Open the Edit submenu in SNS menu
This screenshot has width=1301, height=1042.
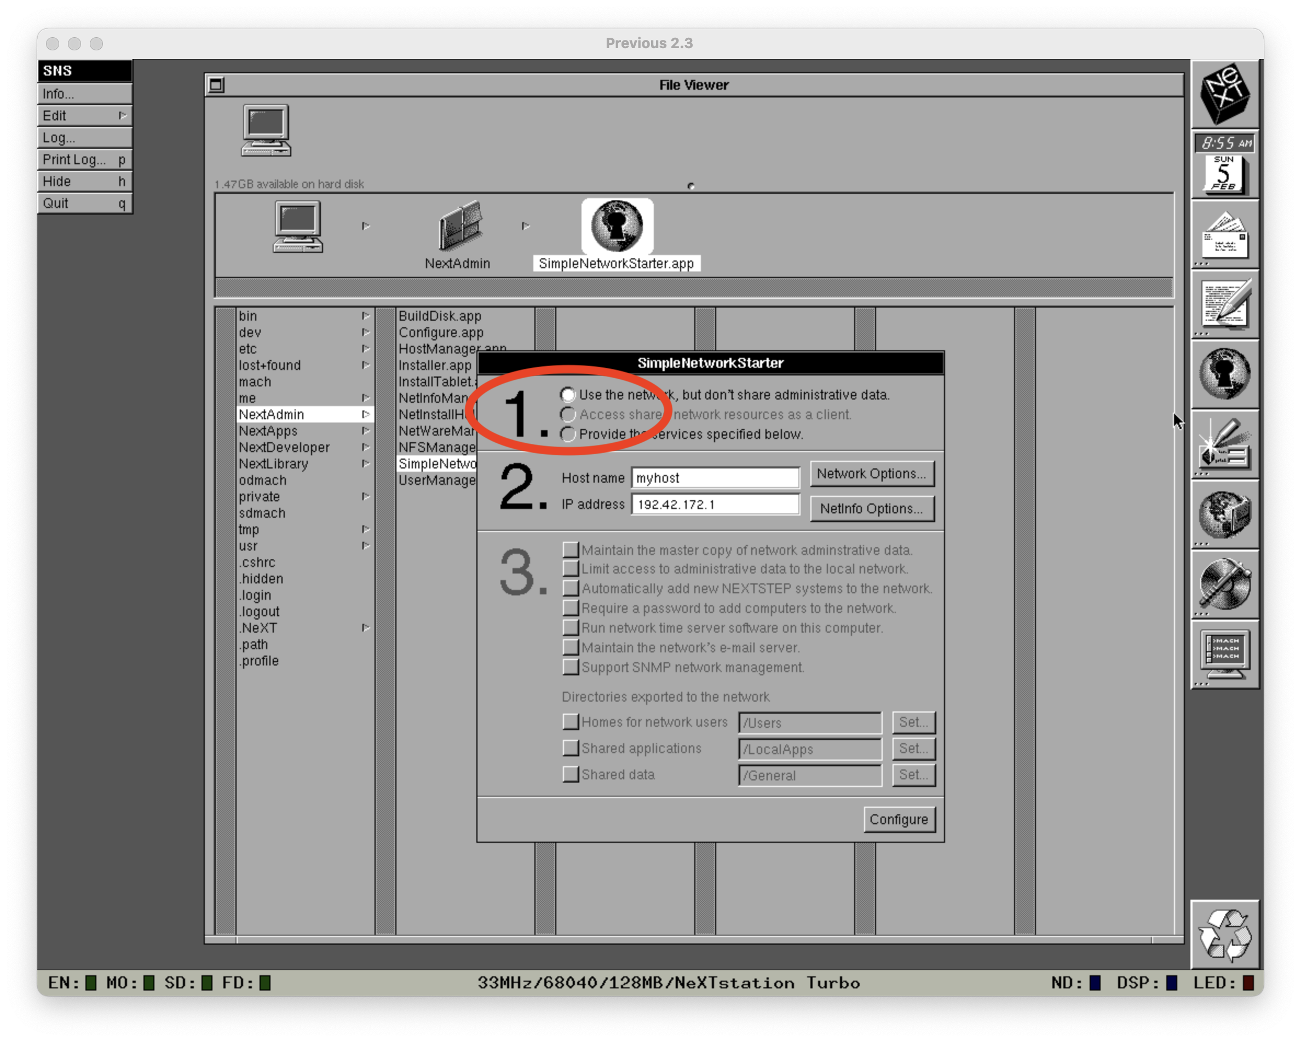point(84,116)
